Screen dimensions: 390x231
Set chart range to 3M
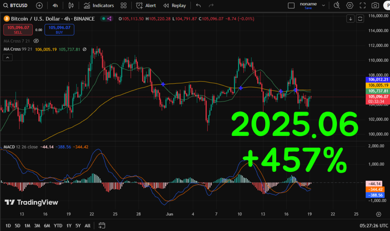37,226
